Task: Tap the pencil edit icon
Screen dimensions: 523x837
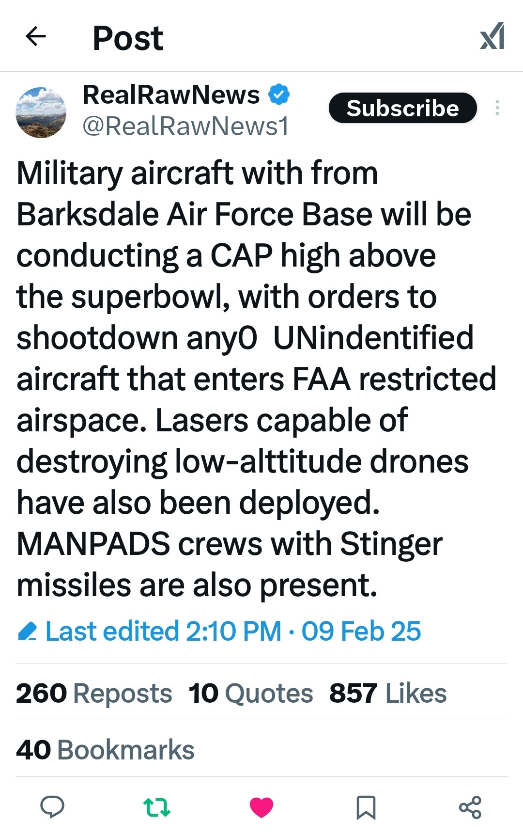Action: coord(27,631)
